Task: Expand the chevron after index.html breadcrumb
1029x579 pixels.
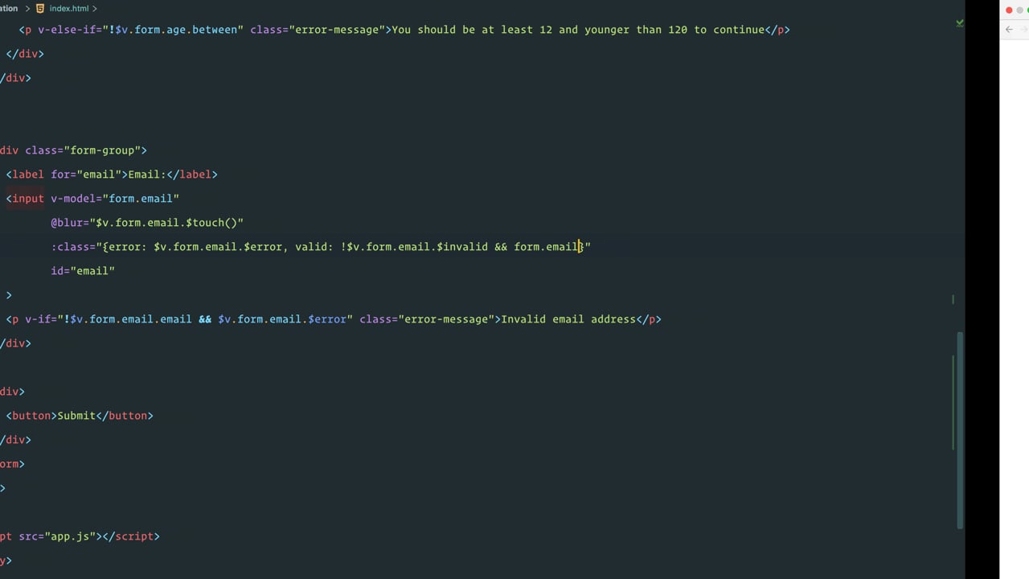Action: click(95, 8)
